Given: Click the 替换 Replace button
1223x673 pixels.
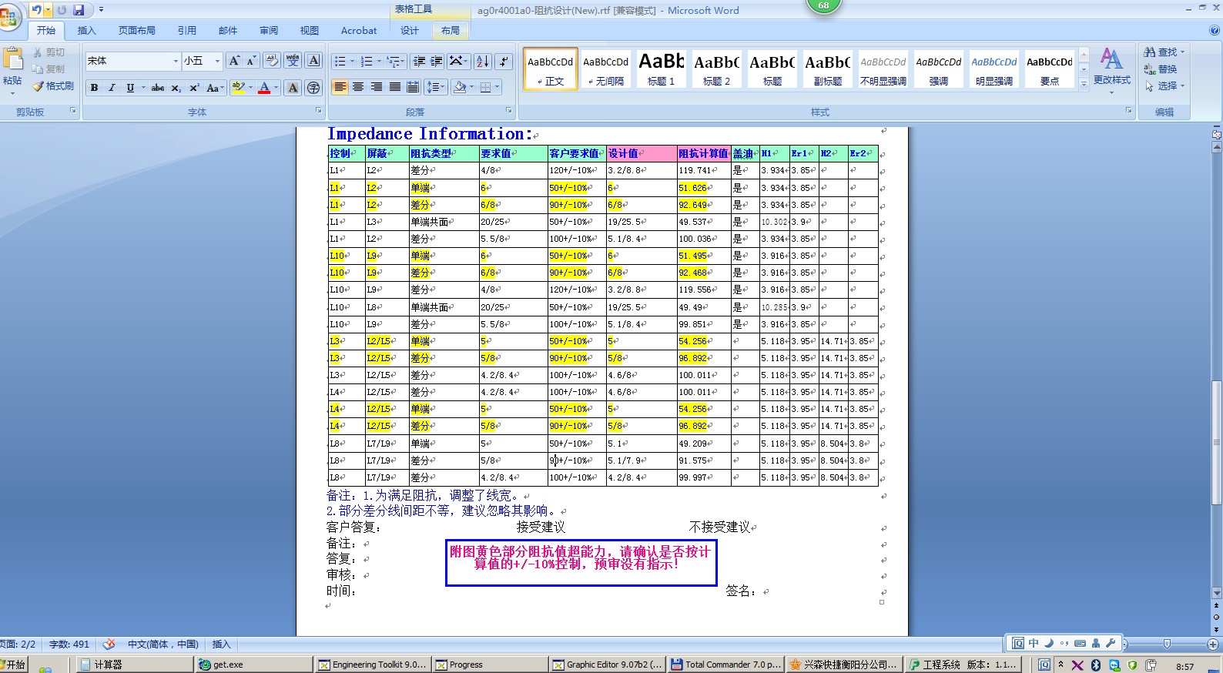Looking at the screenshot, I should [x=1161, y=69].
